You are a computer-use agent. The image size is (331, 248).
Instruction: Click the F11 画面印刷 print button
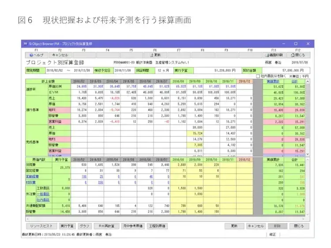point(274,55)
